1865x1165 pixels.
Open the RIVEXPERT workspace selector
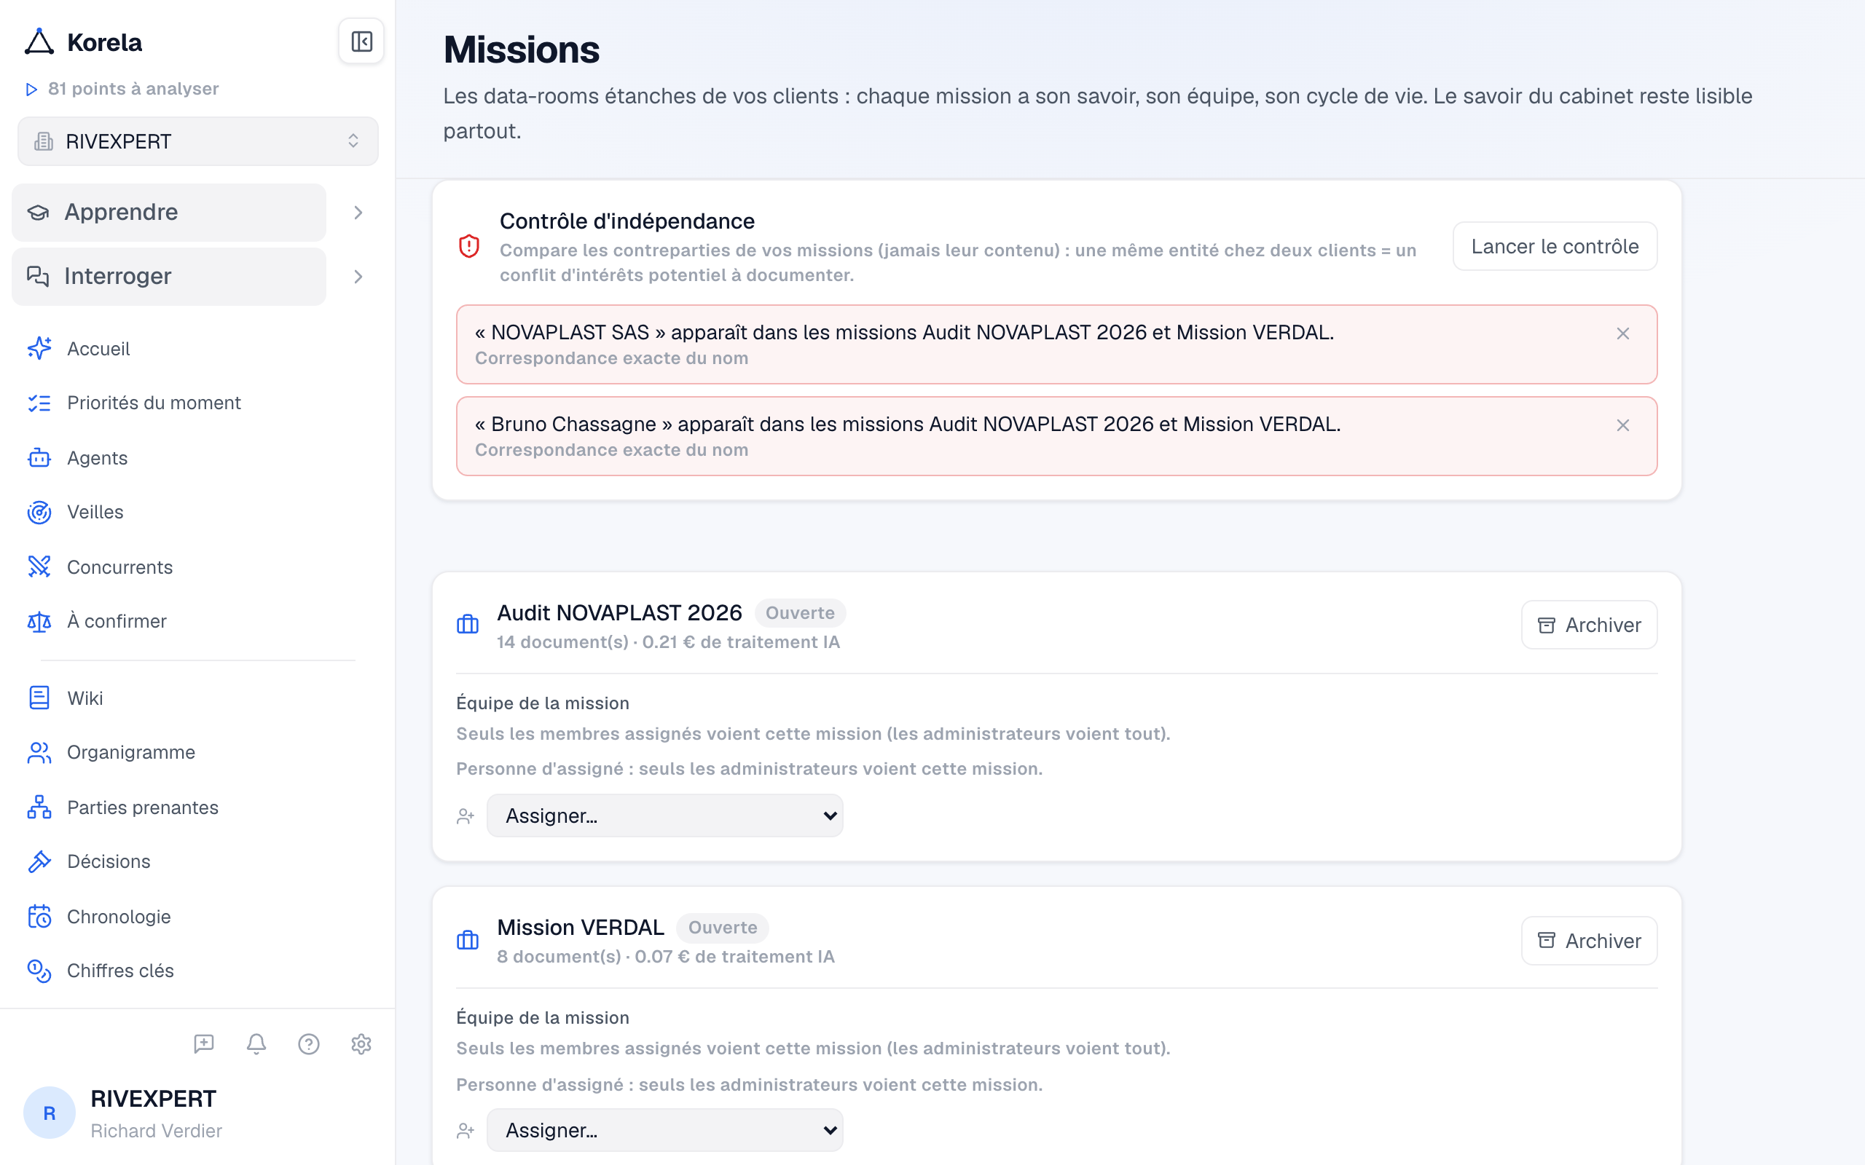(x=198, y=141)
